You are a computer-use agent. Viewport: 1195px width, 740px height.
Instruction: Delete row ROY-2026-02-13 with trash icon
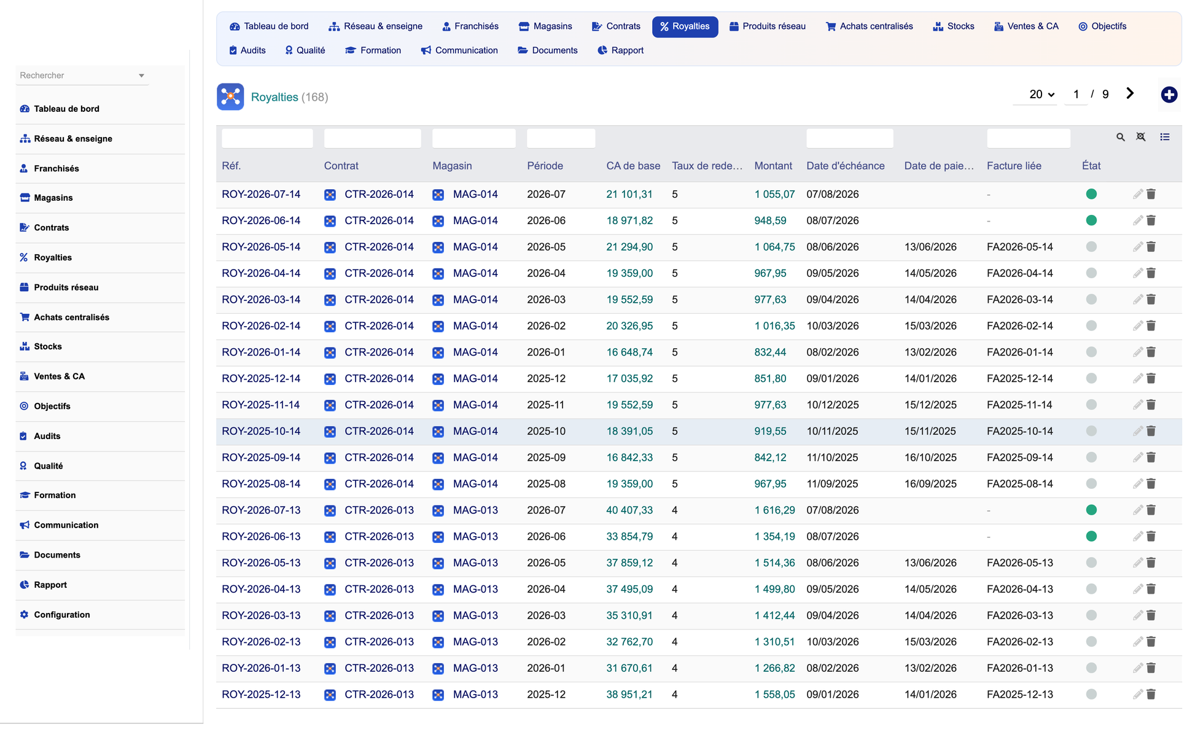point(1151,642)
